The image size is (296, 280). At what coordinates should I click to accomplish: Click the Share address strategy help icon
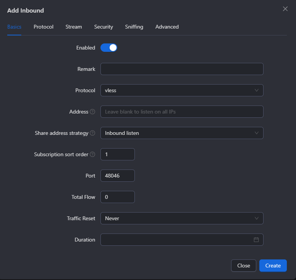(92, 133)
